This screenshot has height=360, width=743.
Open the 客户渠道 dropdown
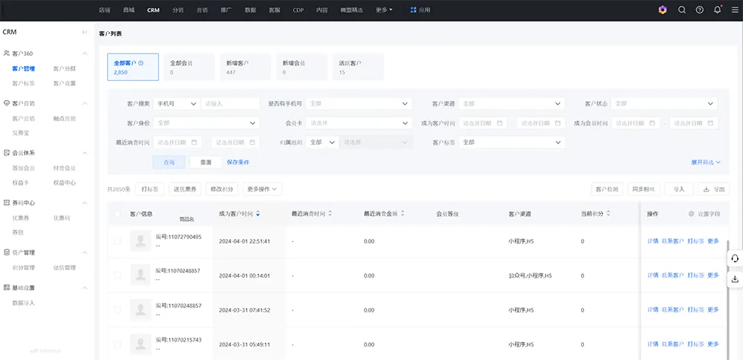512,103
